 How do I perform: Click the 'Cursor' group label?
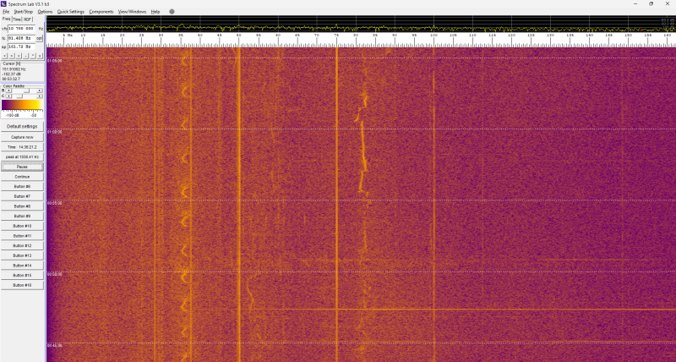point(12,63)
